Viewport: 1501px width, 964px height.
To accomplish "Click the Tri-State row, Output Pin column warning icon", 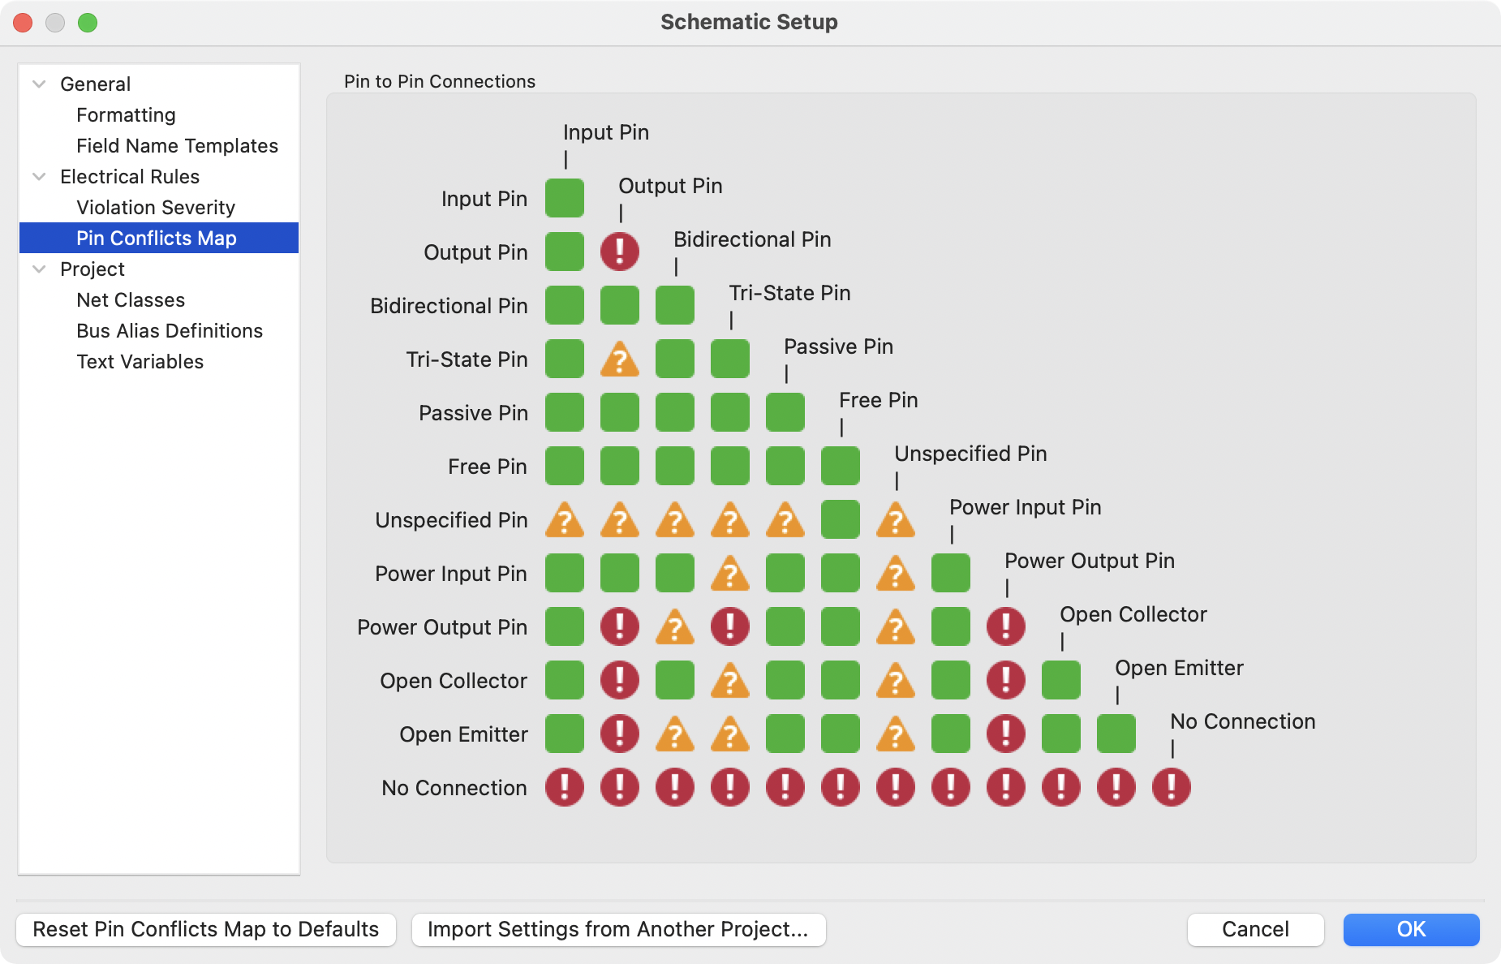I will click(619, 359).
